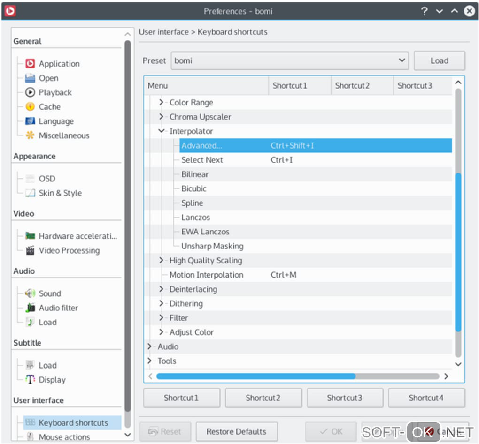Expand the Color Range tree node
This screenshot has height=444, width=479.
coord(161,102)
